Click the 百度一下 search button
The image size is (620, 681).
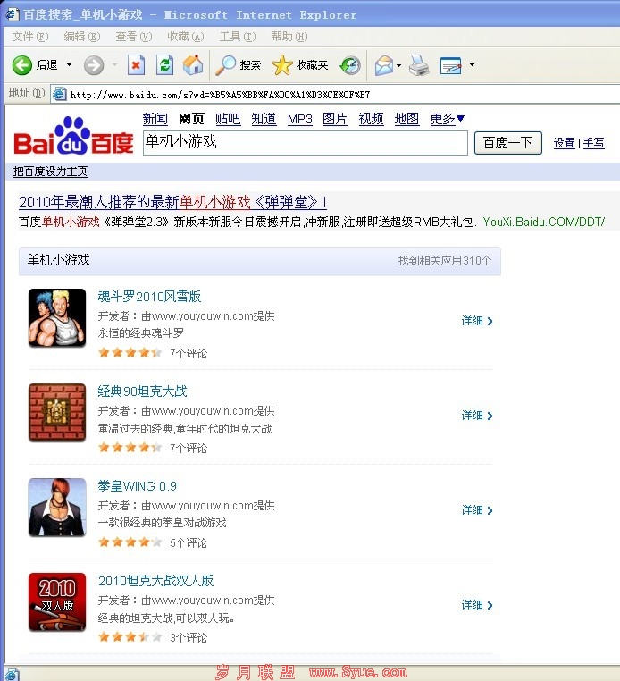(508, 143)
